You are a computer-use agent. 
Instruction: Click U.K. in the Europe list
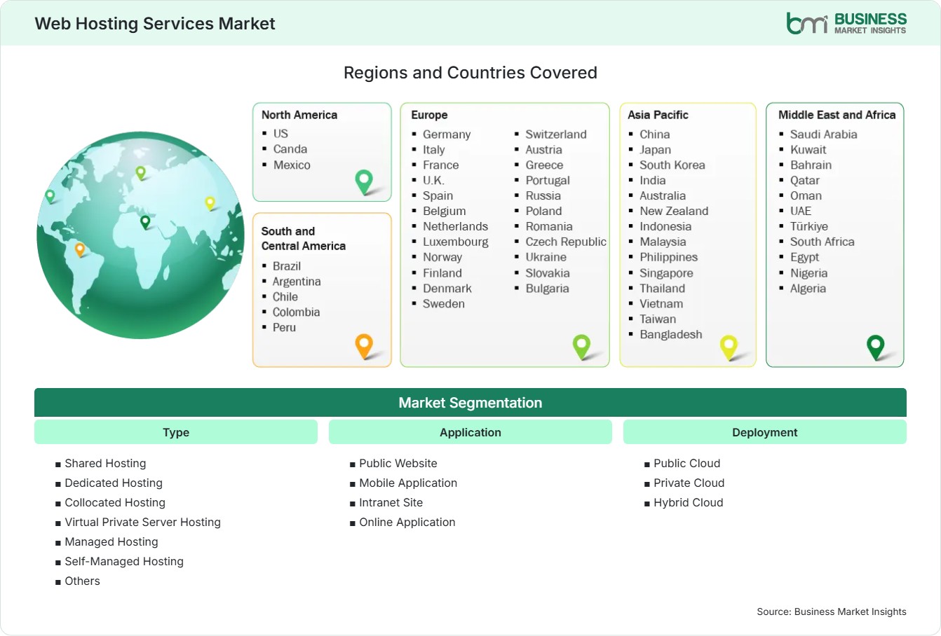point(433,181)
